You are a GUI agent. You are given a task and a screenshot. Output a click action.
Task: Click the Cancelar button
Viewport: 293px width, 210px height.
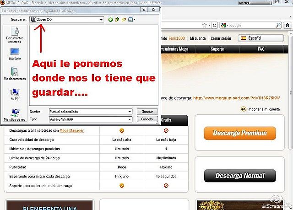(147, 119)
